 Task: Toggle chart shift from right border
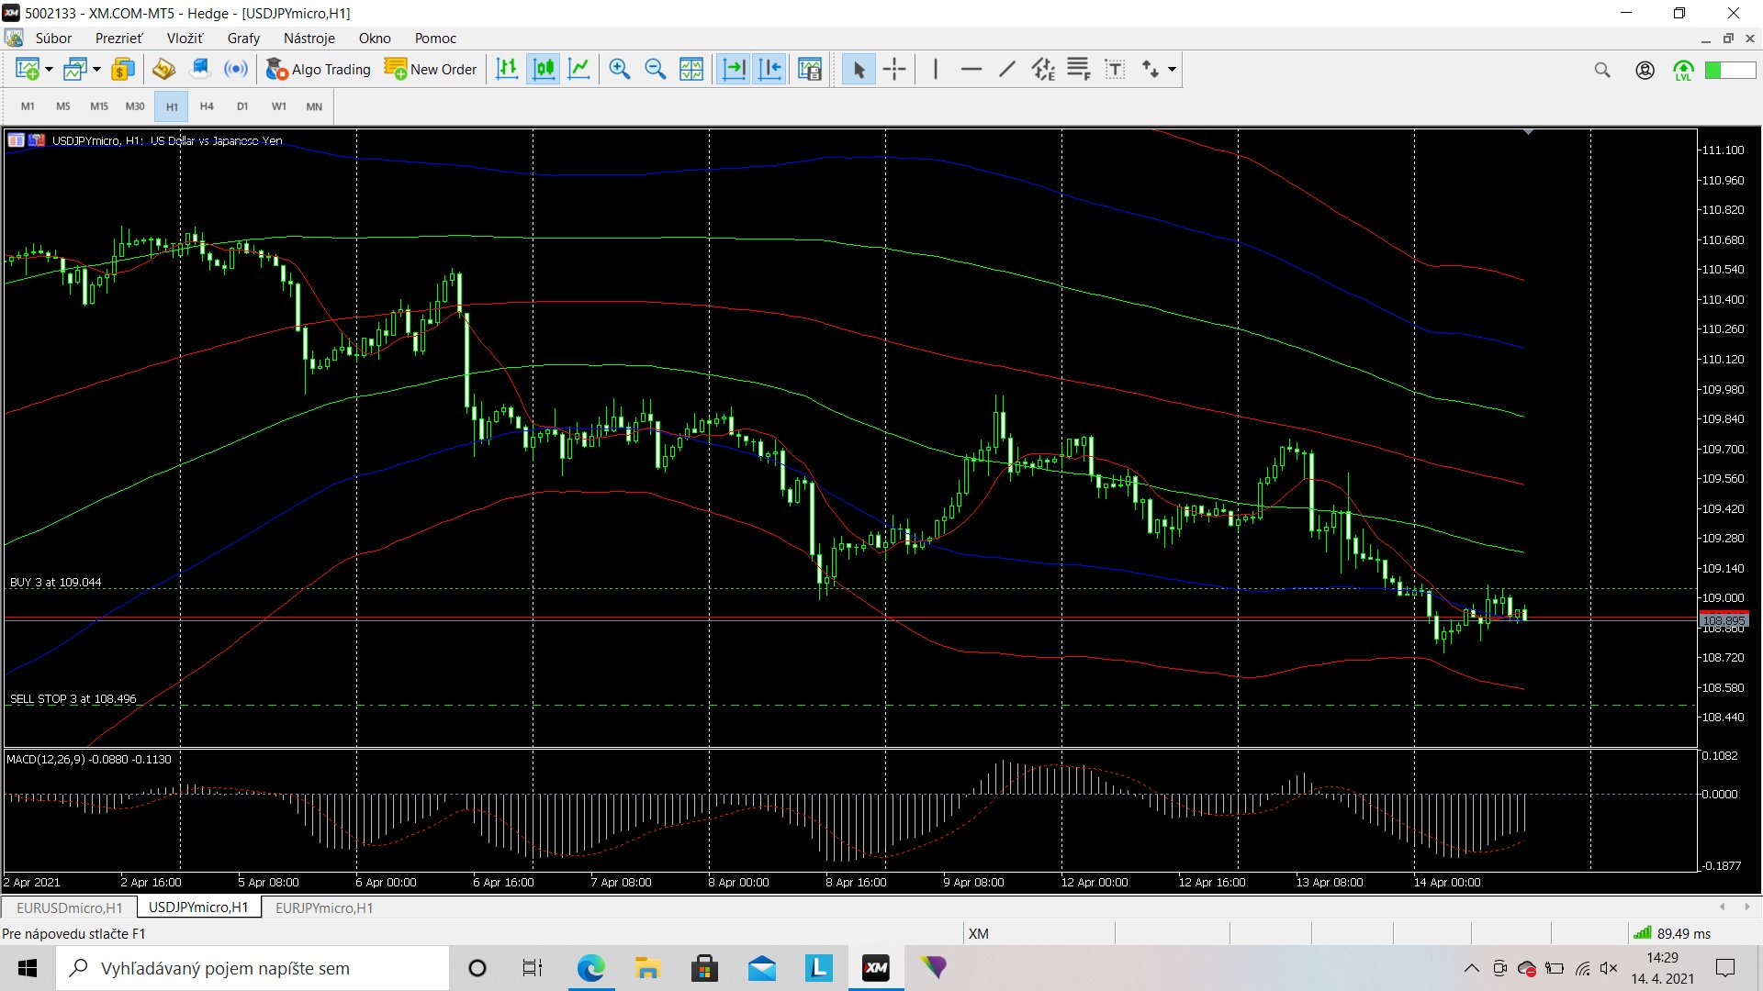(x=770, y=69)
